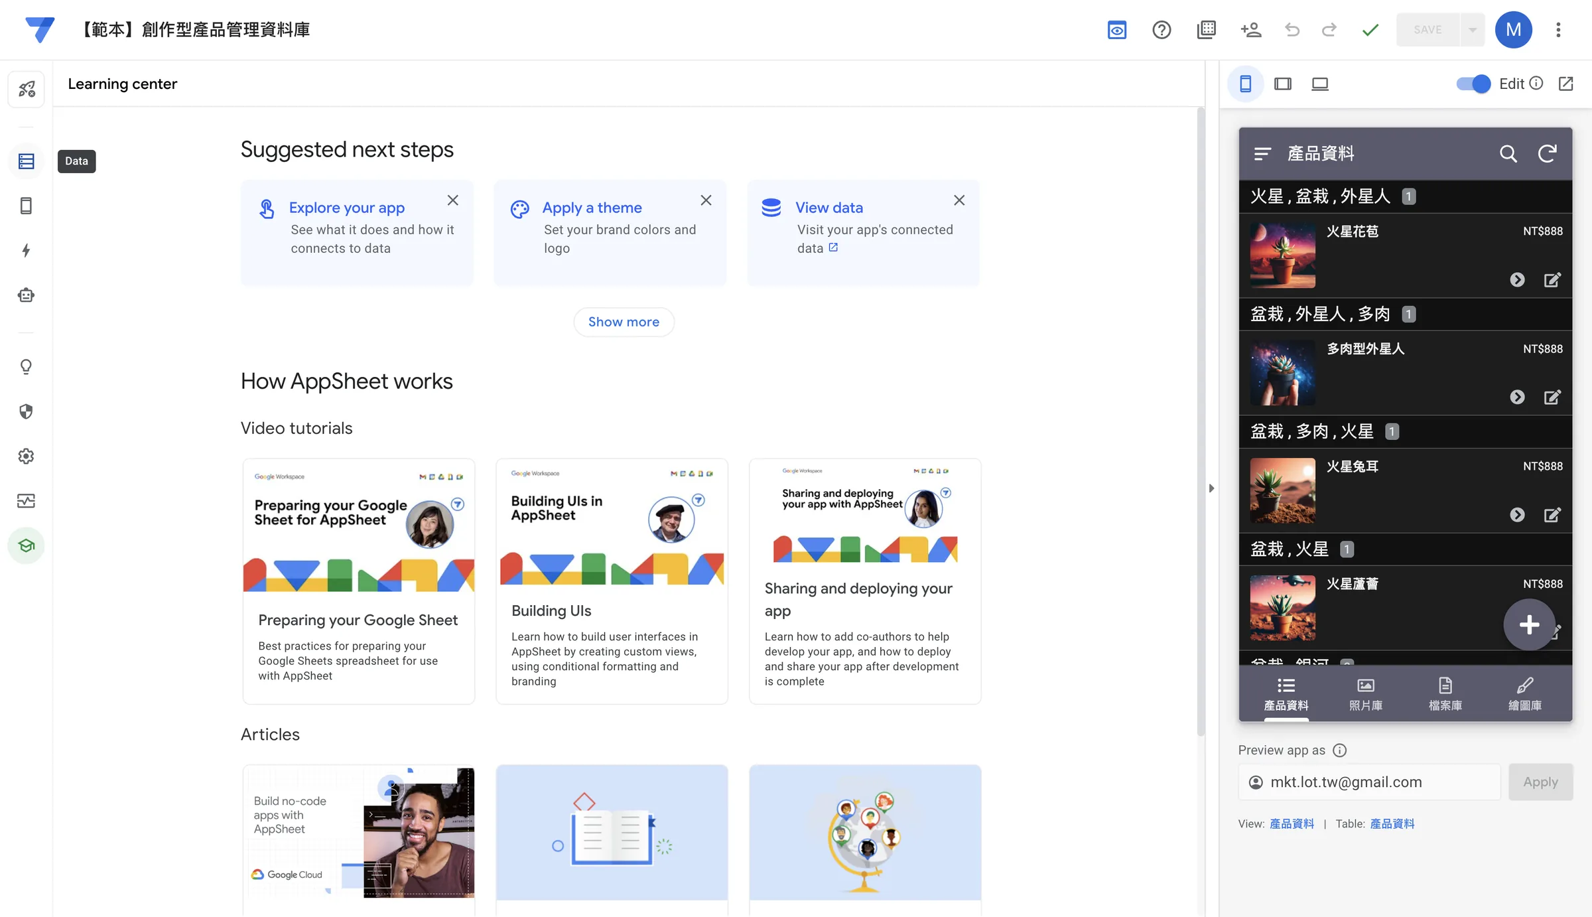This screenshot has width=1592, height=917.
Task: Open the hamburger menu in app preview
Action: pos(1262,154)
